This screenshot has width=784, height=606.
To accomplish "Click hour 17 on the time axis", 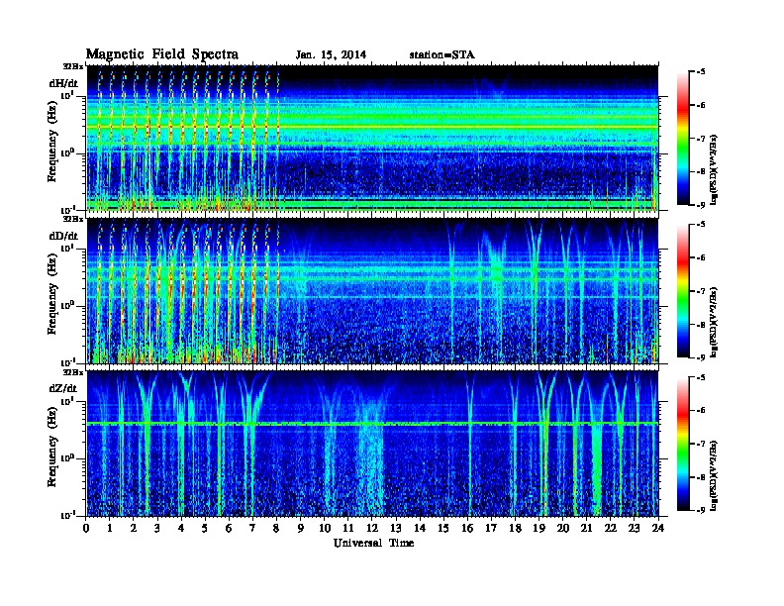I will (x=492, y=529).
